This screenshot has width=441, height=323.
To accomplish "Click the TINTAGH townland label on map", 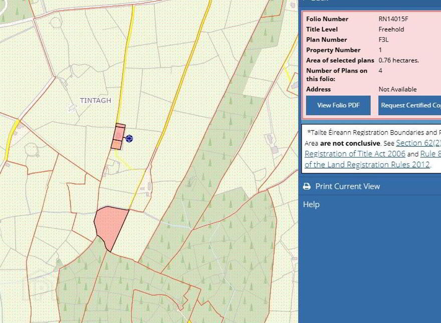I will click(x=96, y=100).
